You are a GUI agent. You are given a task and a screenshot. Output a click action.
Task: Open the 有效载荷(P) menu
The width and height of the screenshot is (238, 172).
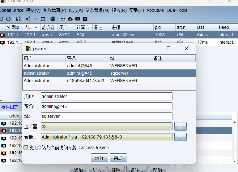[54, 10]
